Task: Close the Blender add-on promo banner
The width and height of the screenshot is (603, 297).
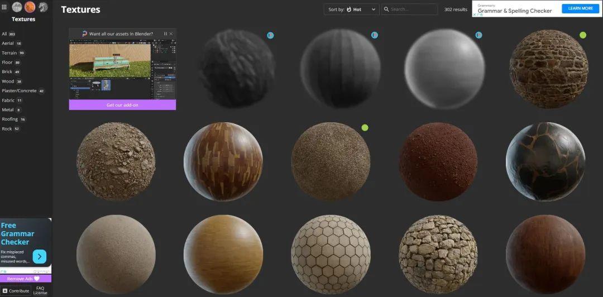Action: point(171,34)
